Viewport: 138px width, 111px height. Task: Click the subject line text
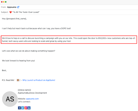point(26,12)
